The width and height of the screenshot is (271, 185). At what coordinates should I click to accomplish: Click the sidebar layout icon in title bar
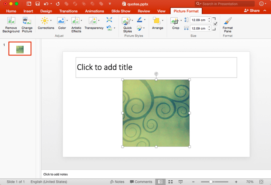click(29, 4)
